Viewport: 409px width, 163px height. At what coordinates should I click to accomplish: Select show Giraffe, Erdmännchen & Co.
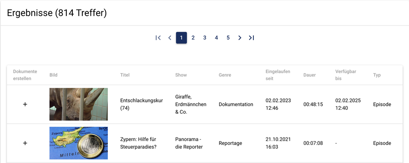[191, 104]
